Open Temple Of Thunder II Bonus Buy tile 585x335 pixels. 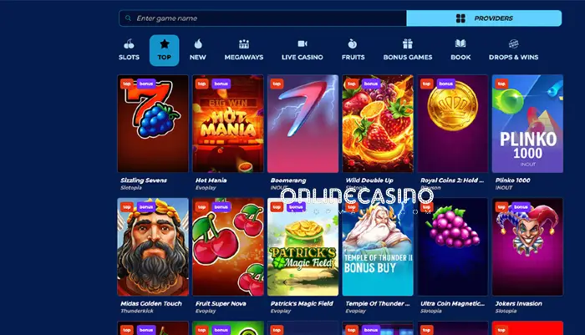pyautogui.click(x=378, y=247)
